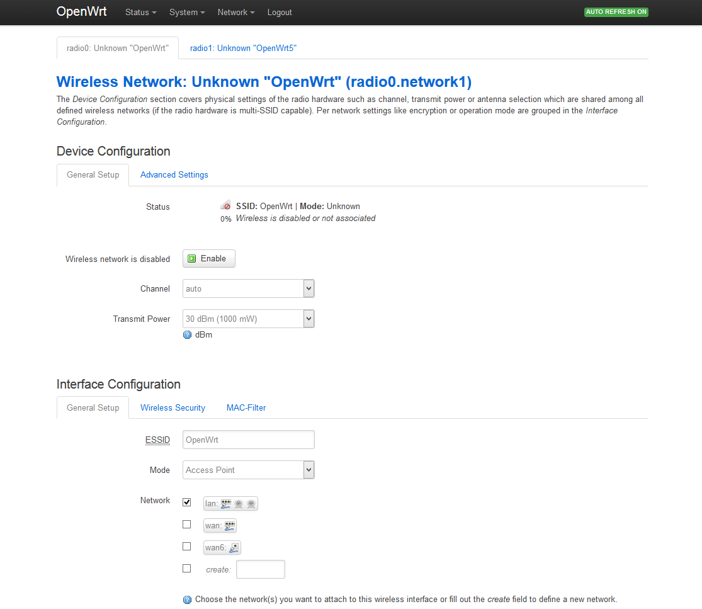
Task: Open the Channel dropdown
Action: coord(248,288)
